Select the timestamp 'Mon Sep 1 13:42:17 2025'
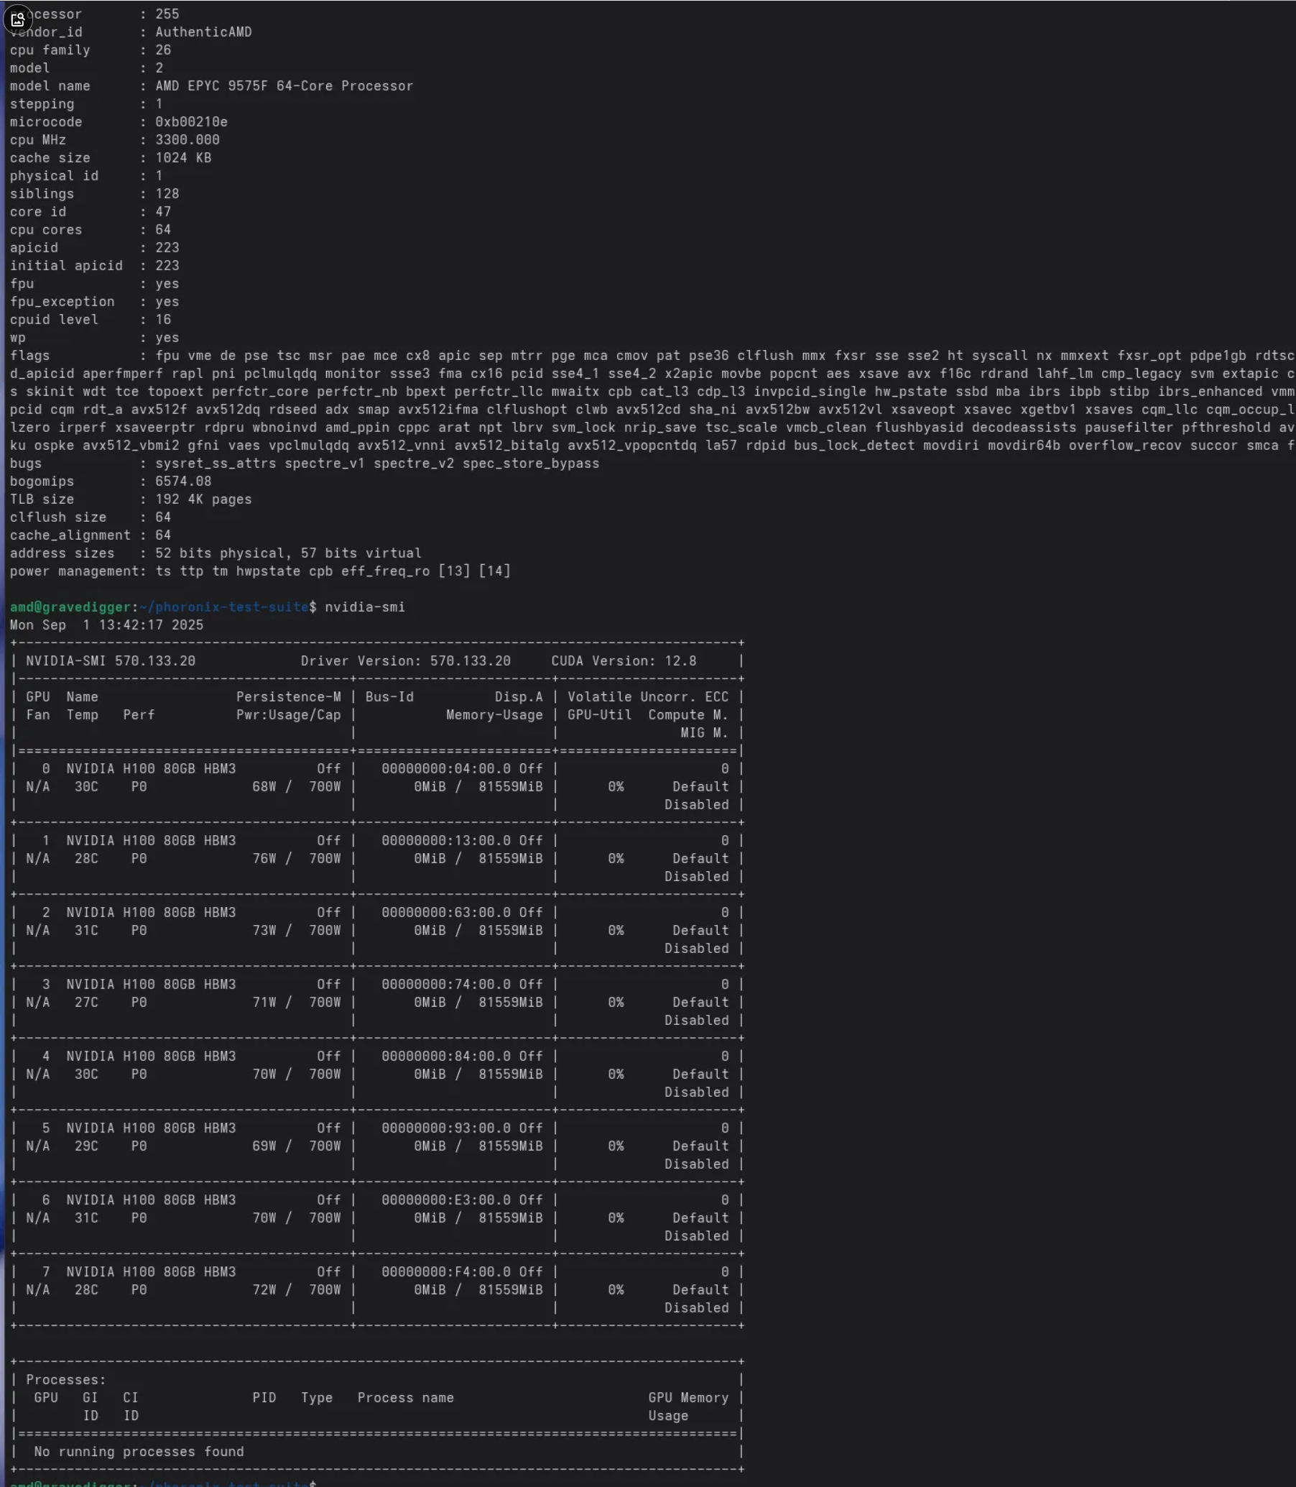This screenshot has width=1296, height=1487. [x=106, y=625]
